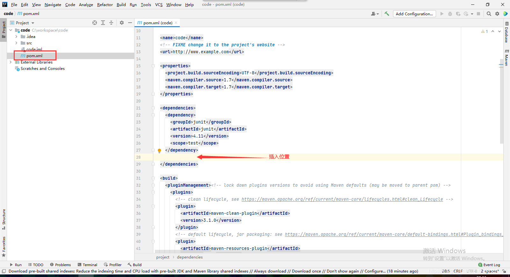The width and height of the screenshot is (510, 277).
Task: Click Collapse All icon in Project panel
Action: coord(111,23)
